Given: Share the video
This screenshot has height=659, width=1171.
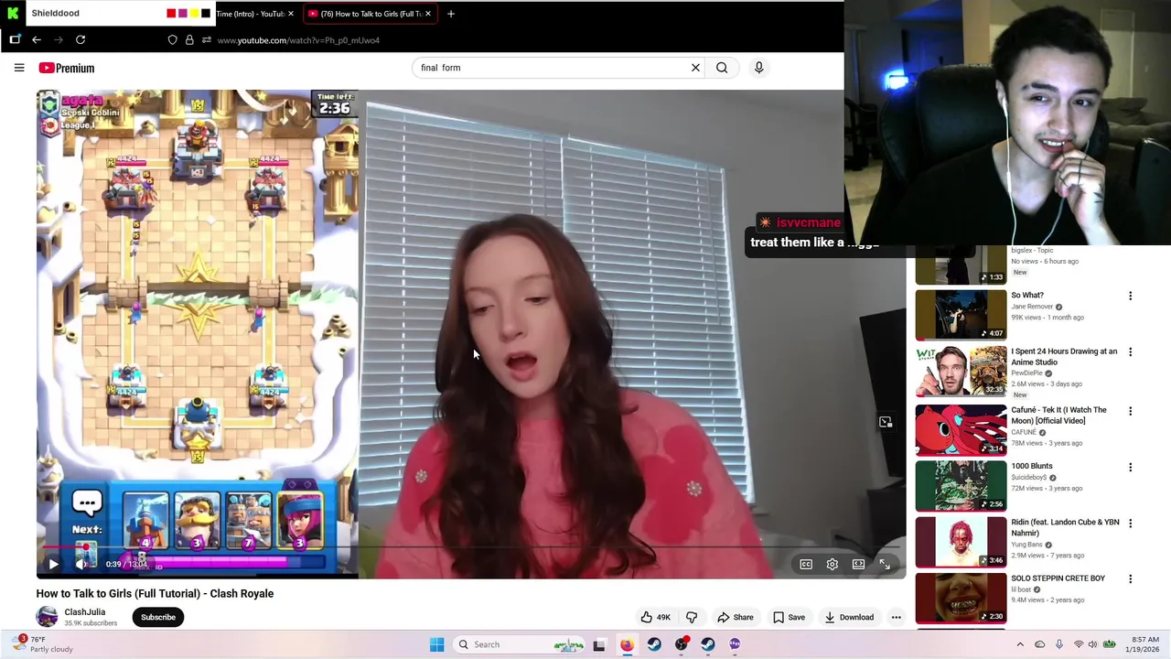Looking at the screenshot, I should point(736,617).
